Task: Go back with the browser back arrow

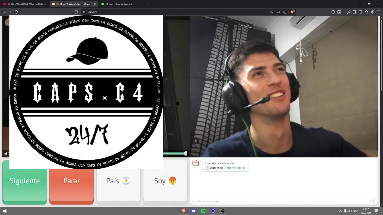Action: (4, 12)
